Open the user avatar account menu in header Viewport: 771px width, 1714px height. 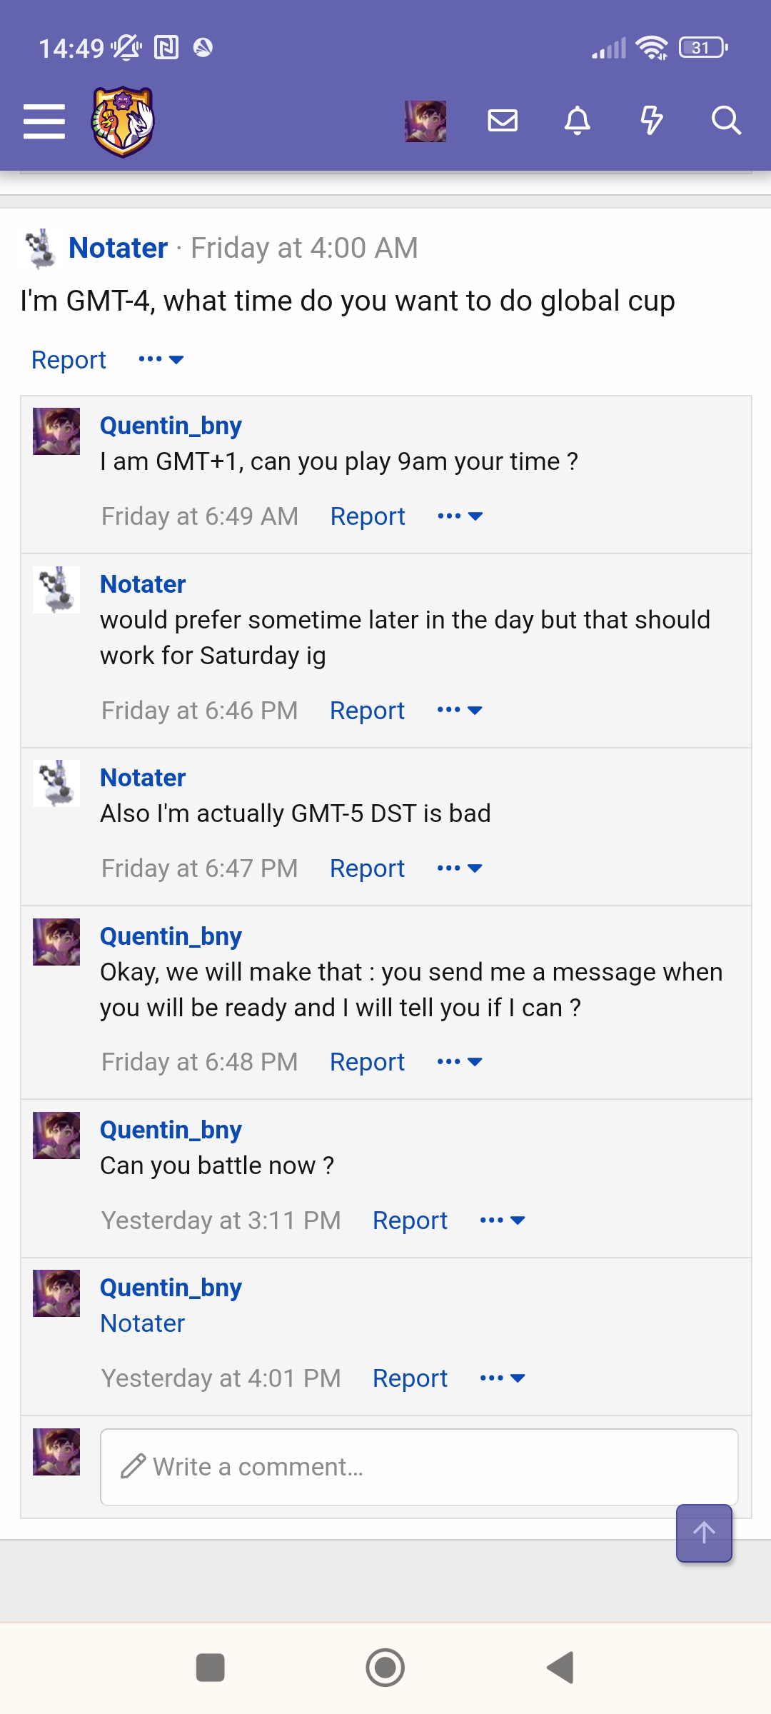coord(425,121)
